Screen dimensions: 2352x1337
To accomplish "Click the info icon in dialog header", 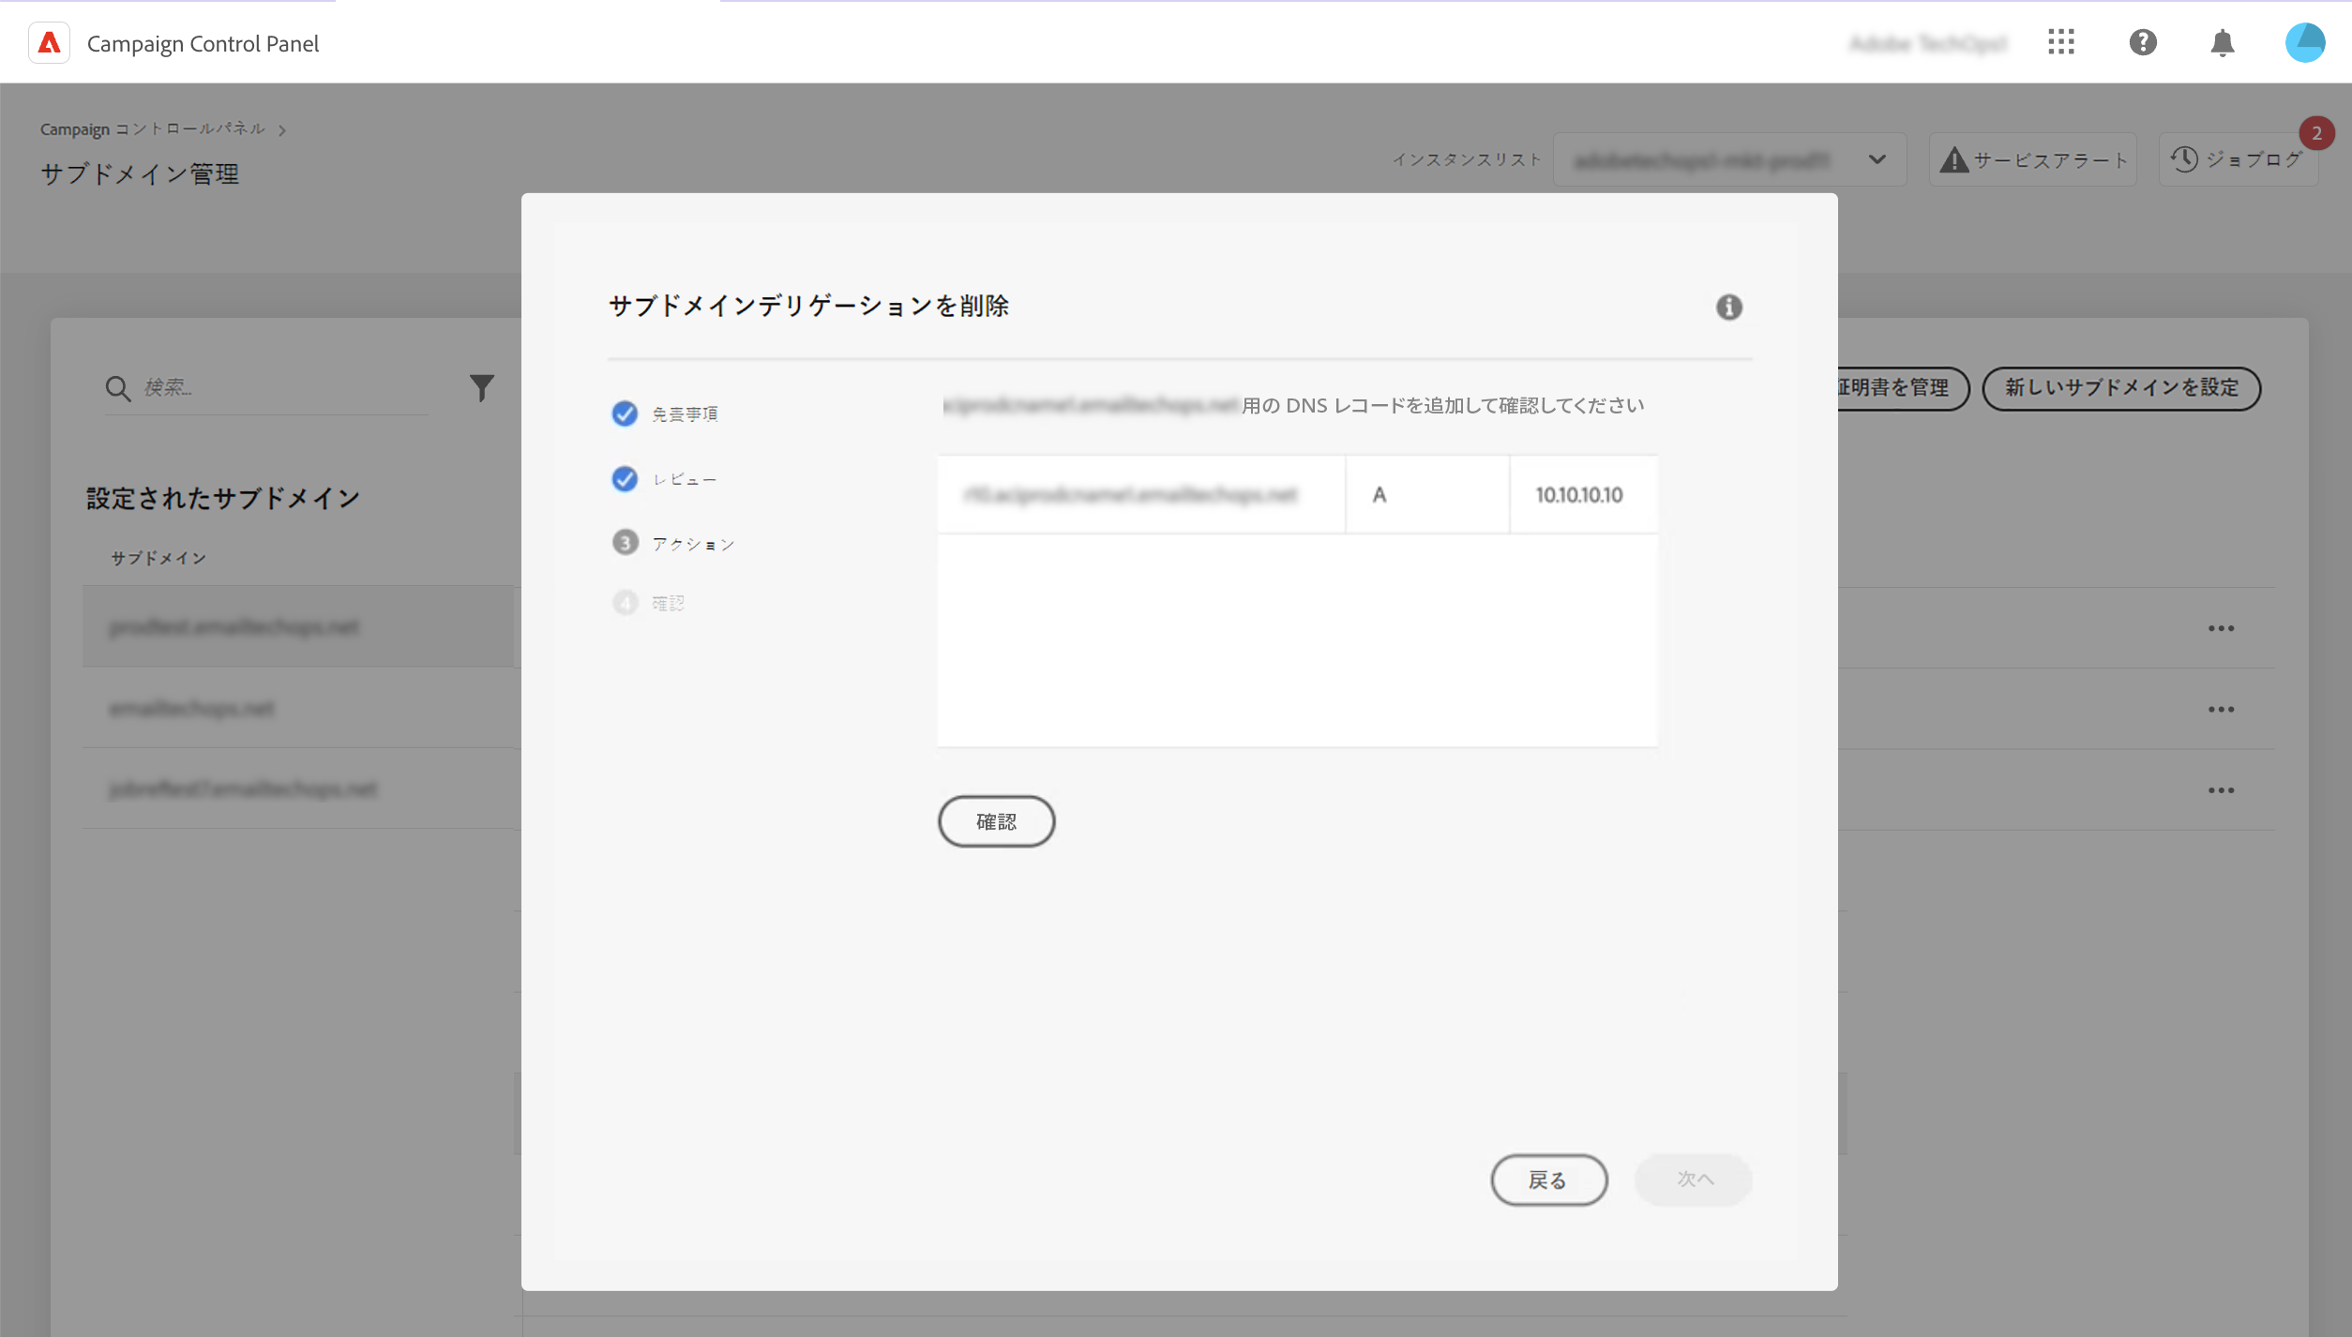I will point(1728,308).
